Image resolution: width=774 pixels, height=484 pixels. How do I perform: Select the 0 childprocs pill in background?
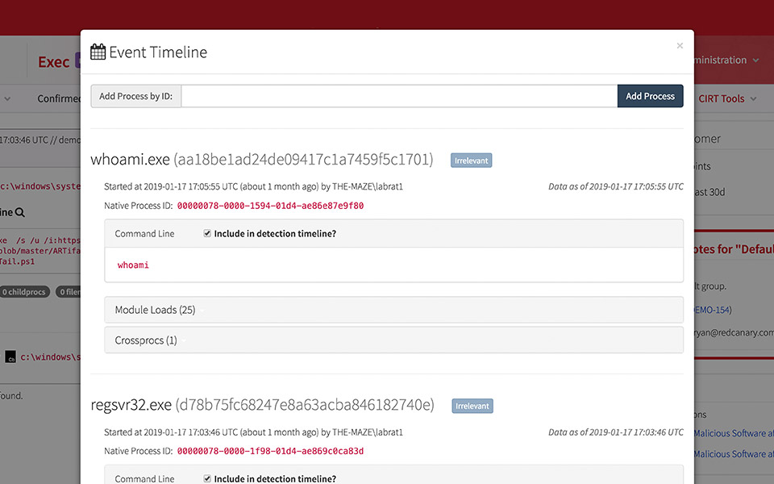tap(25, 292)
